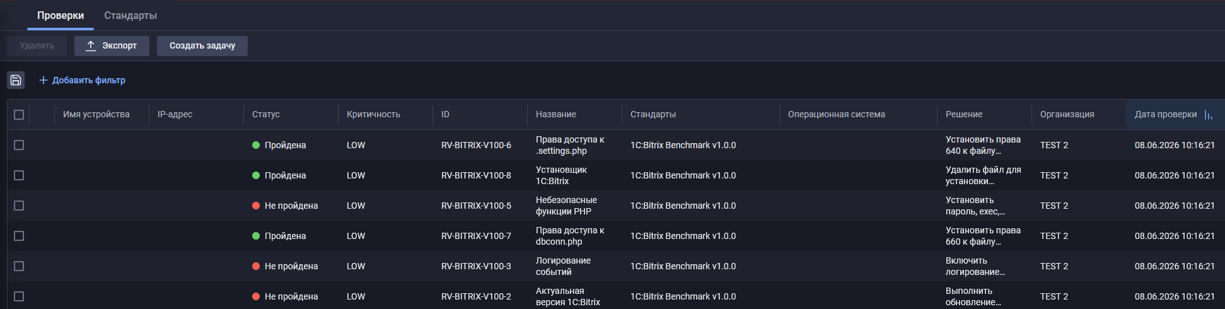Click the Критичность column header
Image resolution: width=1225 pixels, height=309 pixels.
point(373,114)
